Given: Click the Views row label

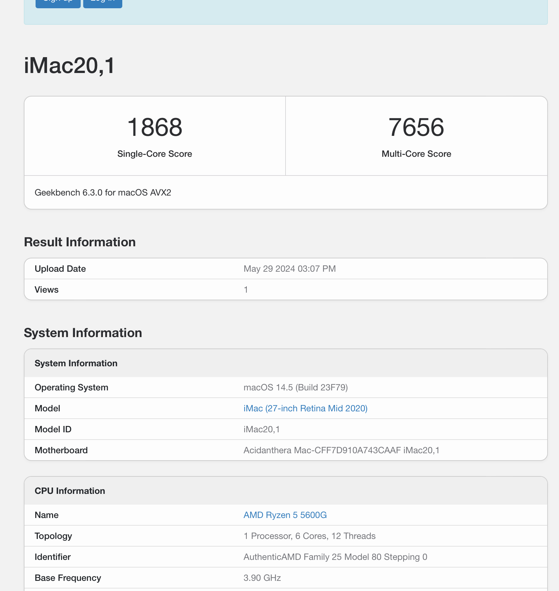Looking at the screenshot, I should [x=47, y=290].
